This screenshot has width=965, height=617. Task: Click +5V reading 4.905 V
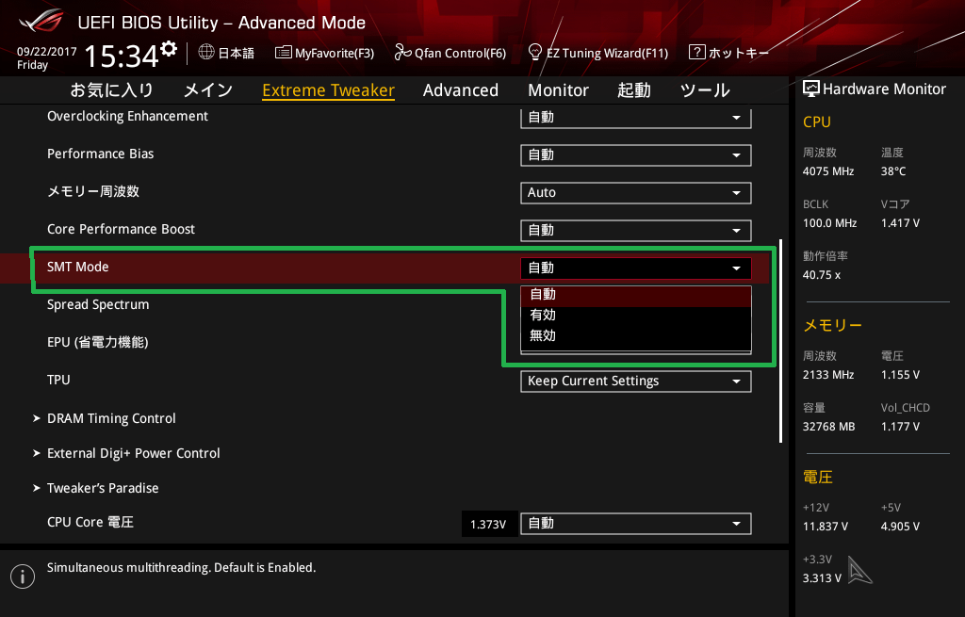point(900,527)
